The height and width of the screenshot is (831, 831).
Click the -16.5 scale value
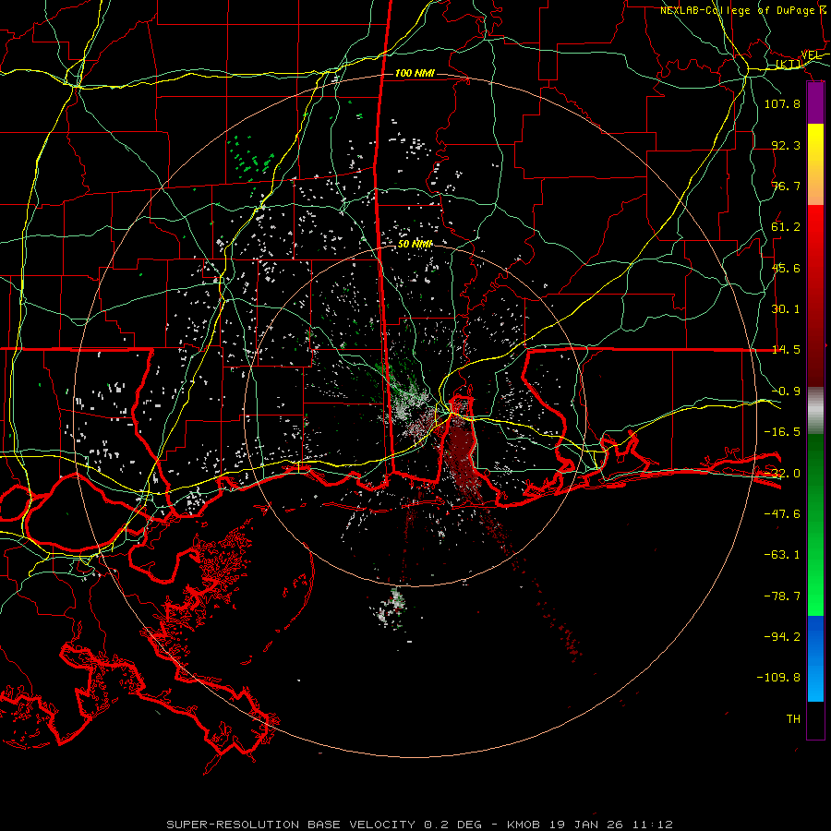pos(782,432)
